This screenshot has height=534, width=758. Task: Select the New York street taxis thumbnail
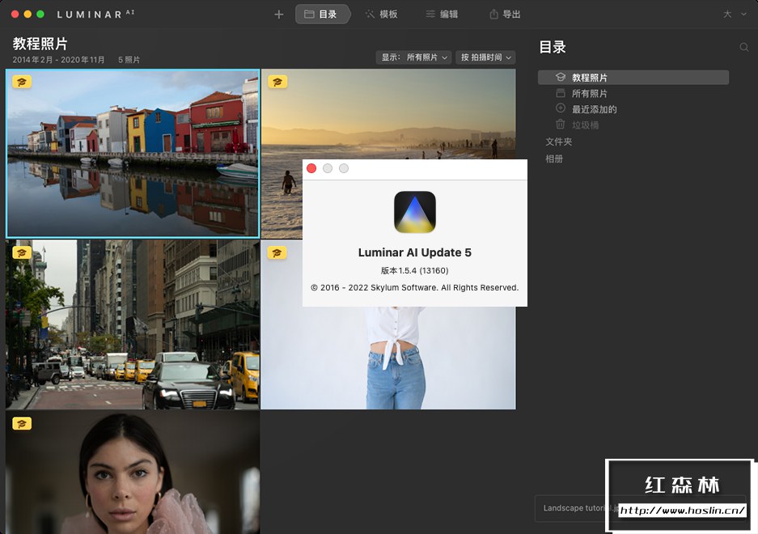point(133,324)
